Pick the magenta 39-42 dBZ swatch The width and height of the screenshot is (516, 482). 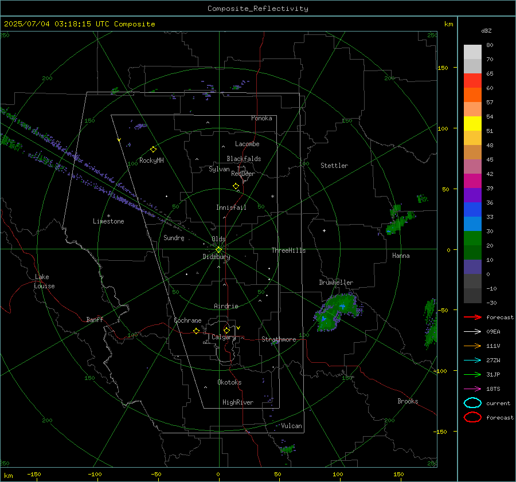(x=472, y=181)
